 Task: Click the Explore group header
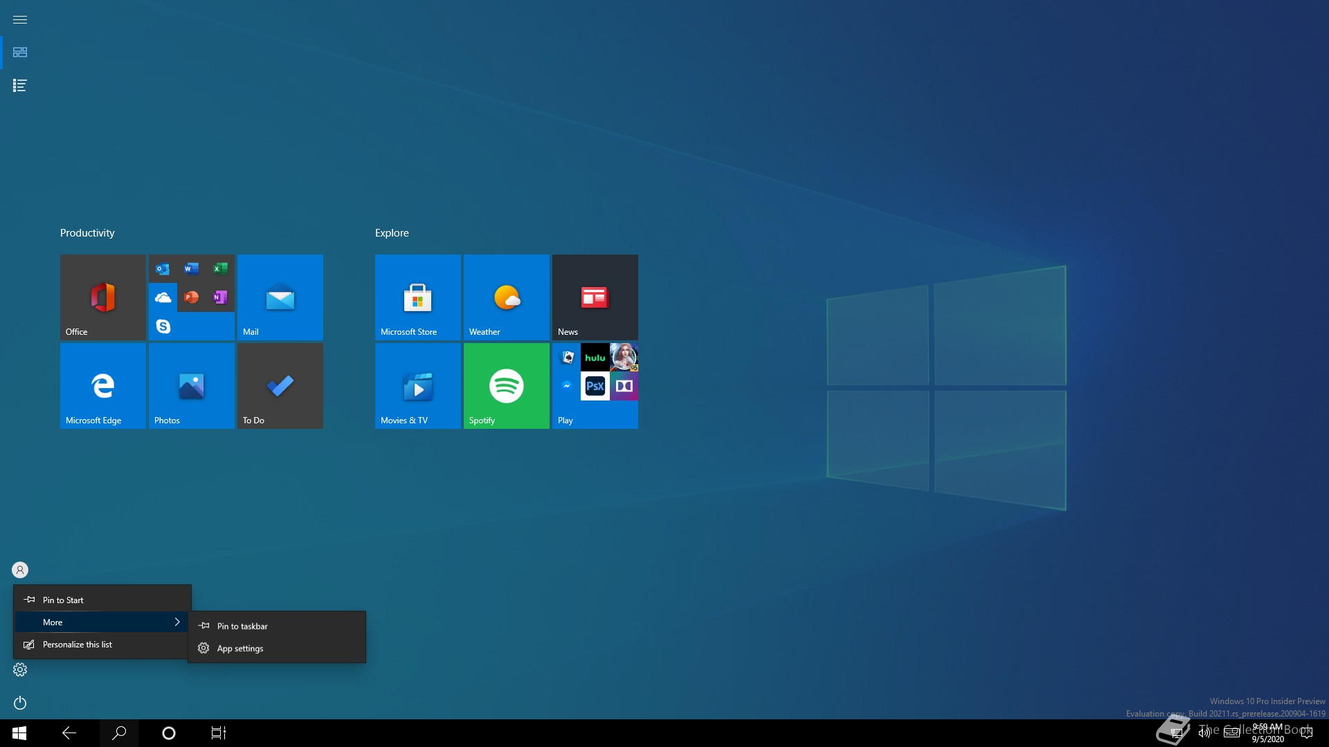pos(392,233)
